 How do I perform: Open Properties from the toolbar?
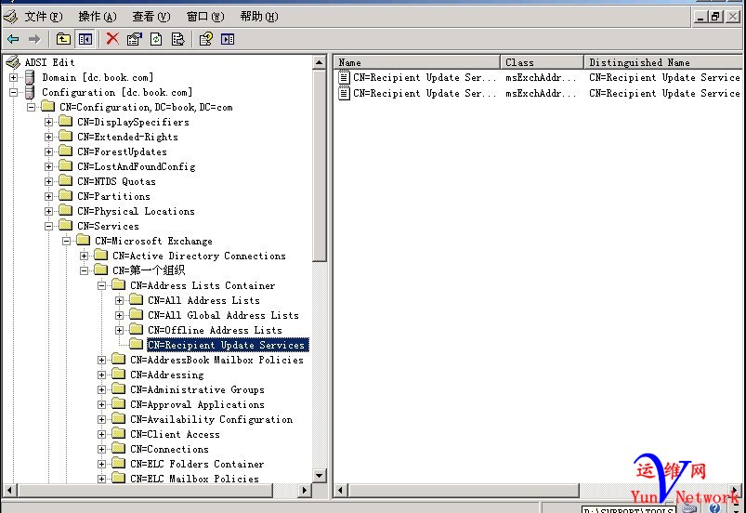tap(135, 39)
